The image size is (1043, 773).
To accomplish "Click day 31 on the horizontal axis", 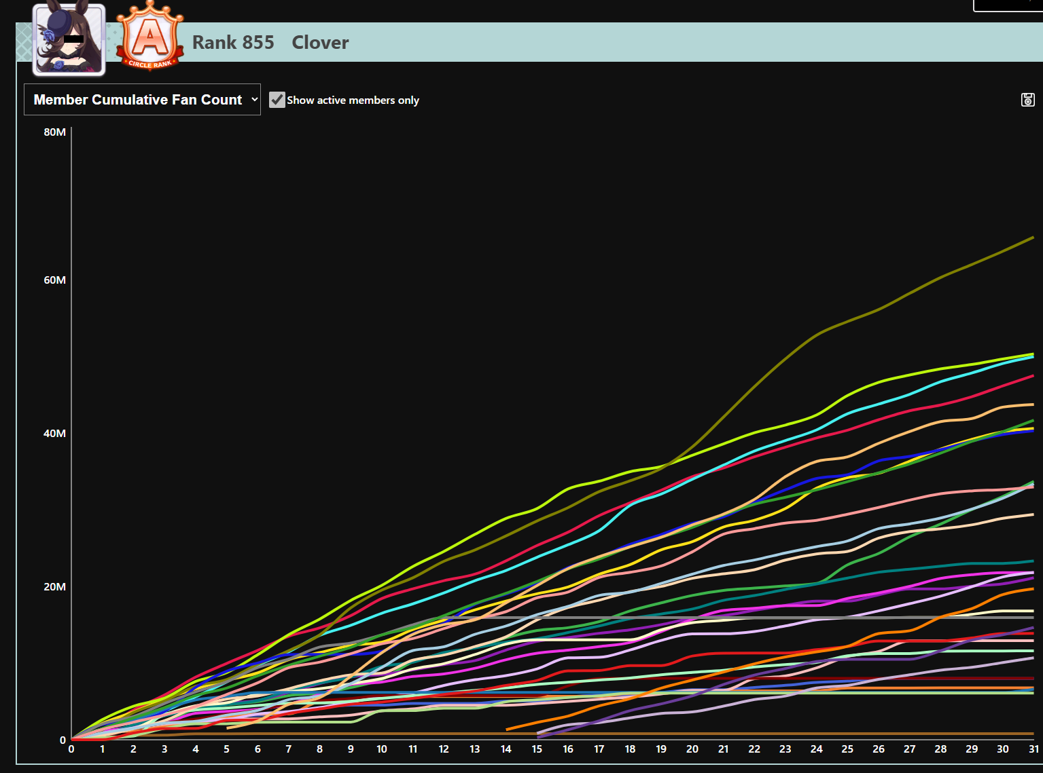I will click(1033, 749).
